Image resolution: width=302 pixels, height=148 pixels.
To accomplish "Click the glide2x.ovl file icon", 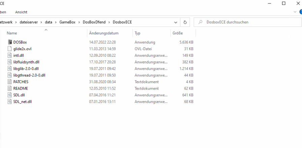I will pos(10,49).
